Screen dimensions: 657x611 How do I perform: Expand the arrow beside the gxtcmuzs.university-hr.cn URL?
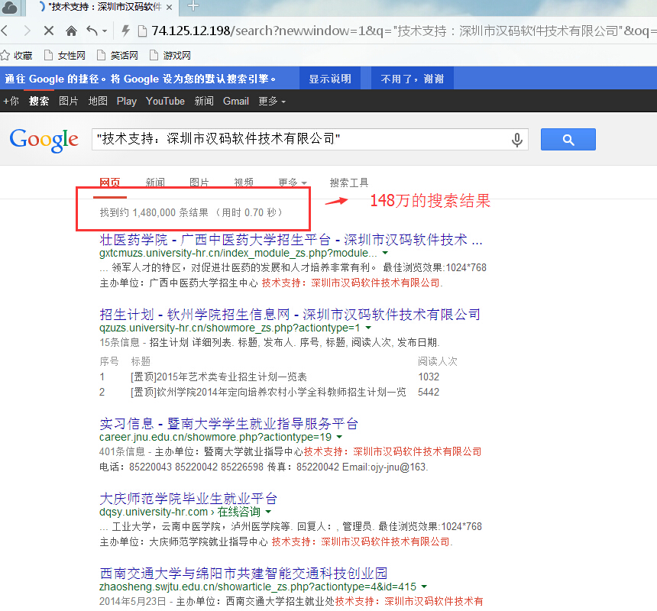pyautogui.click(x=385, y=253)
